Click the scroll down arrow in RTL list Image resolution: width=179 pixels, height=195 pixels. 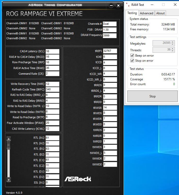(9, 180)
